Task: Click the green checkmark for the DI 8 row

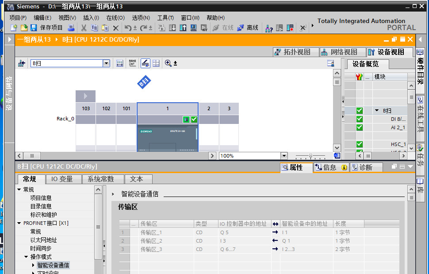Action: 360,119
